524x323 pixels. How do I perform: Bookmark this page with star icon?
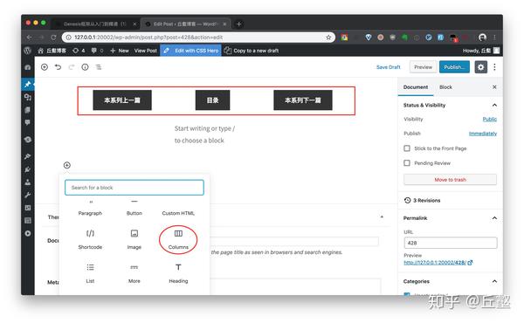click(328, 38)
